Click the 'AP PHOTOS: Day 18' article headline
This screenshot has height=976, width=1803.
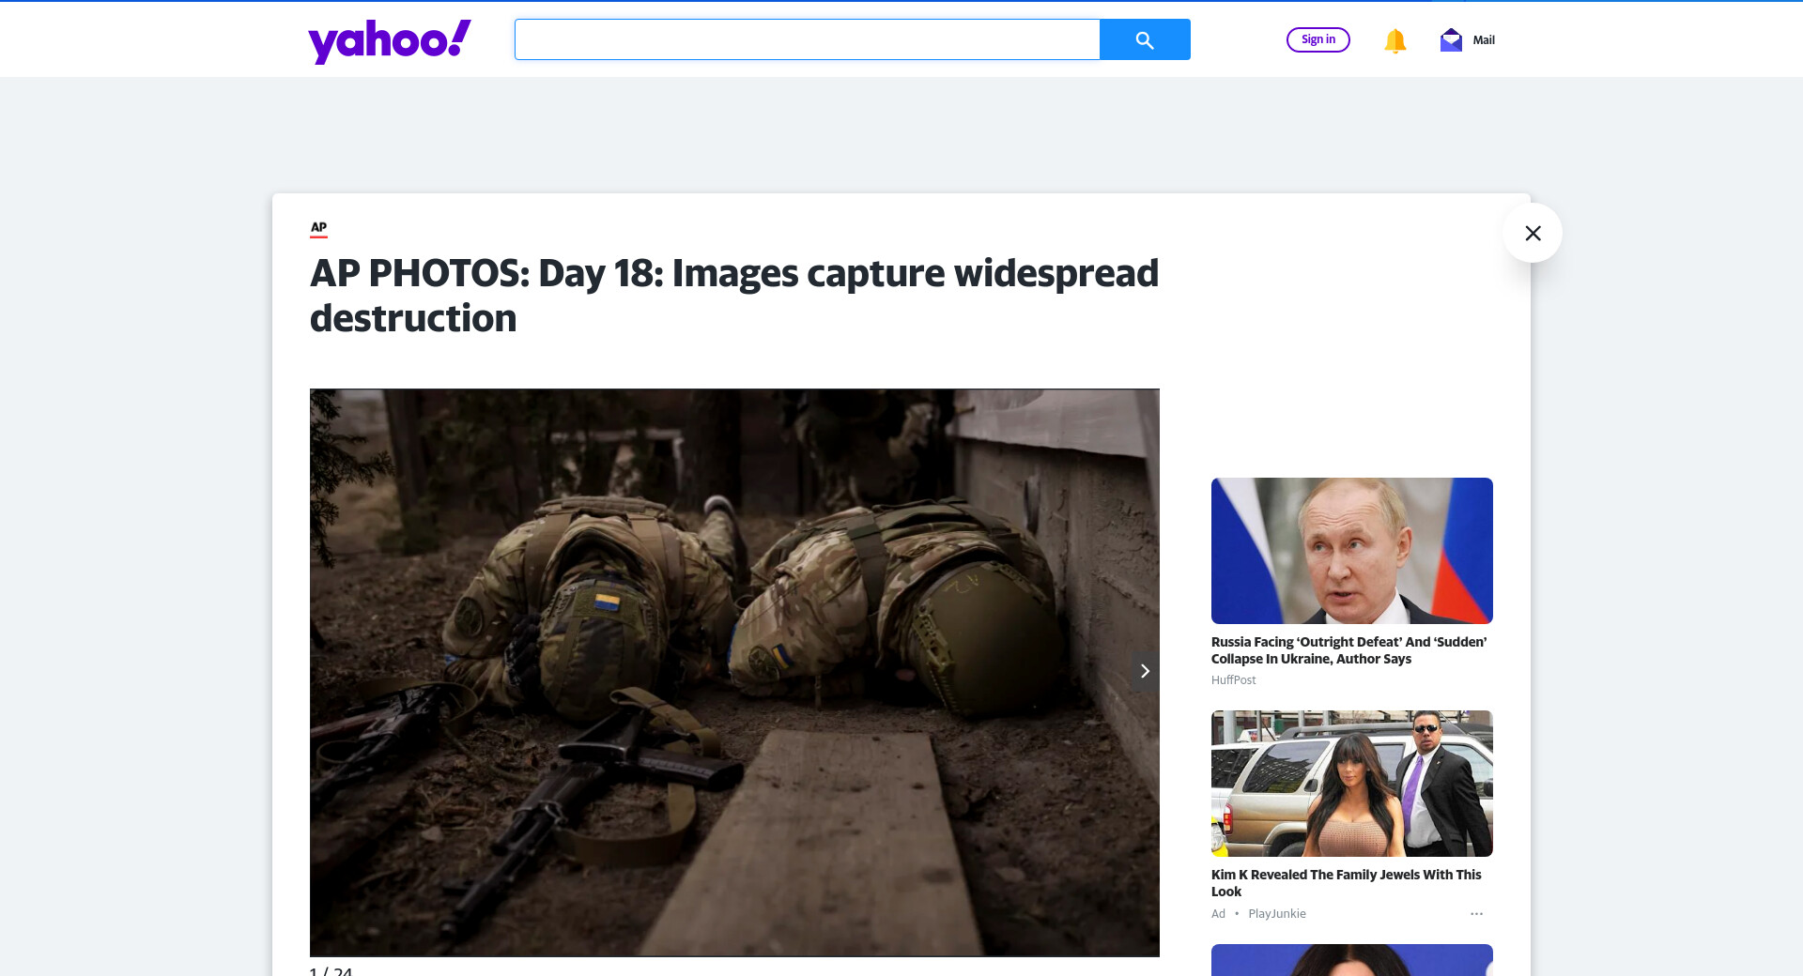click(x=733, y=296)
